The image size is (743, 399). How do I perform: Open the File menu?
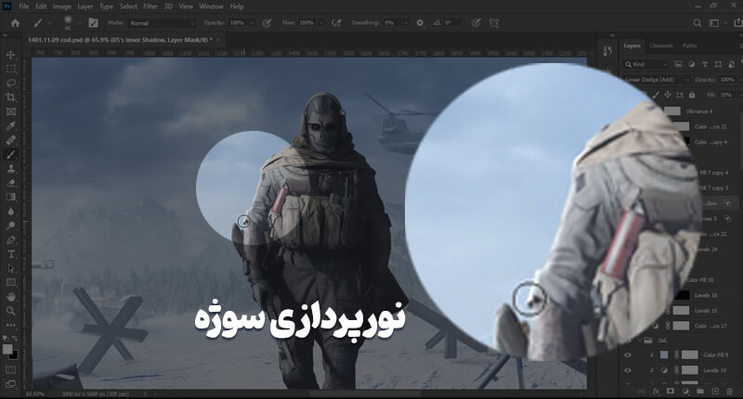pyautogui.click(x=24, y=6)
